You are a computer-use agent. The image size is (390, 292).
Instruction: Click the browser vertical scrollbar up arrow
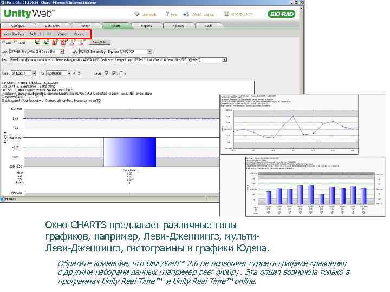(x=301, y=8)
